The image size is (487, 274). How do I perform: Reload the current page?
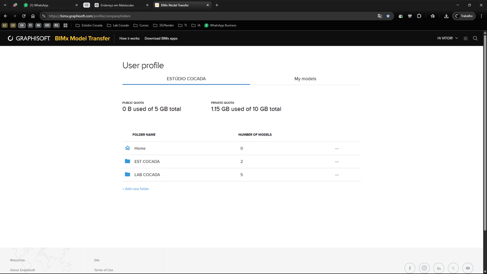coord(23,16)
